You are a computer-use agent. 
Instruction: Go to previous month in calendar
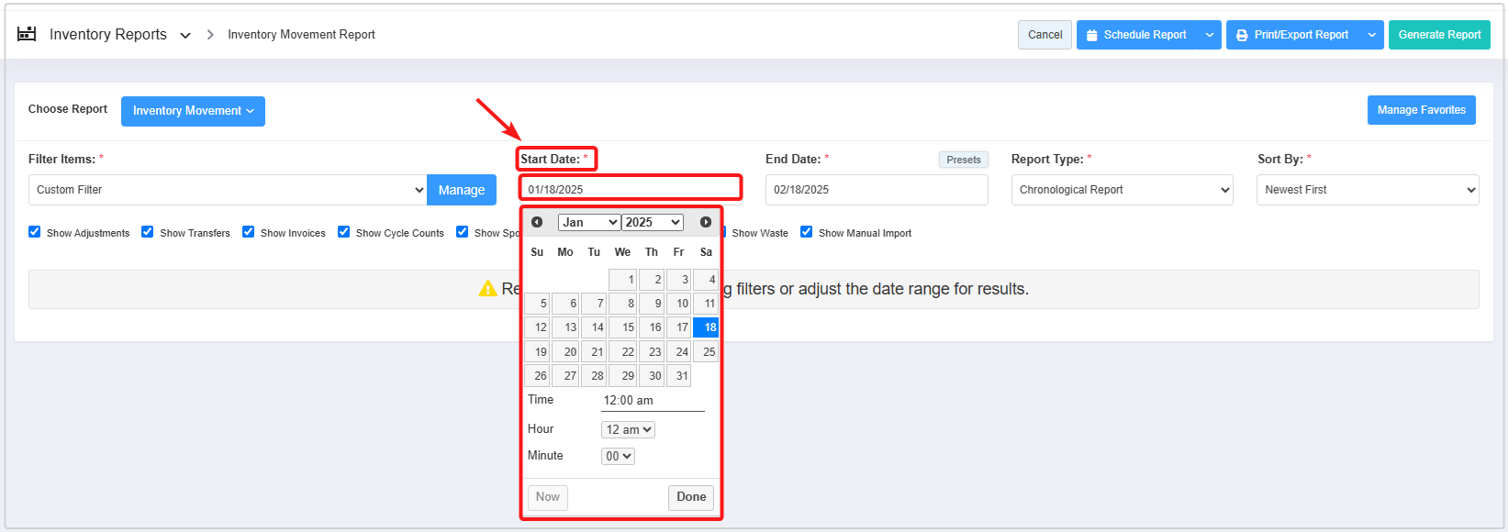click(537, 222)
